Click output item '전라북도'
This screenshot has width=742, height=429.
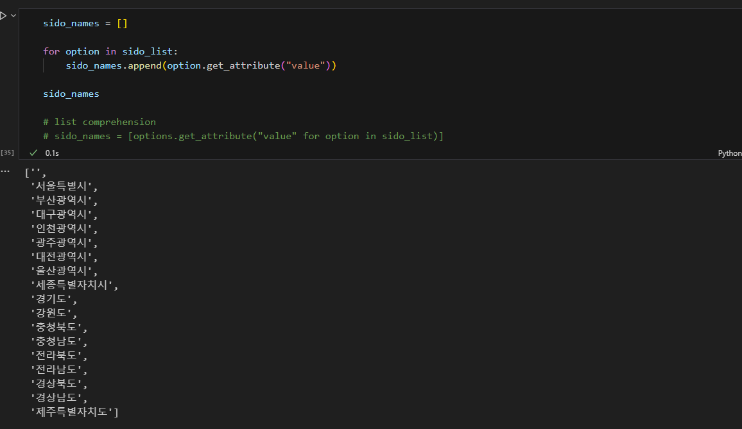[x=58, y=356]
